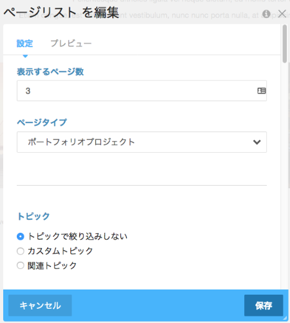The image size is (290, 323).
Task: Click the resize grip at dialog corner
Action: 285,318
